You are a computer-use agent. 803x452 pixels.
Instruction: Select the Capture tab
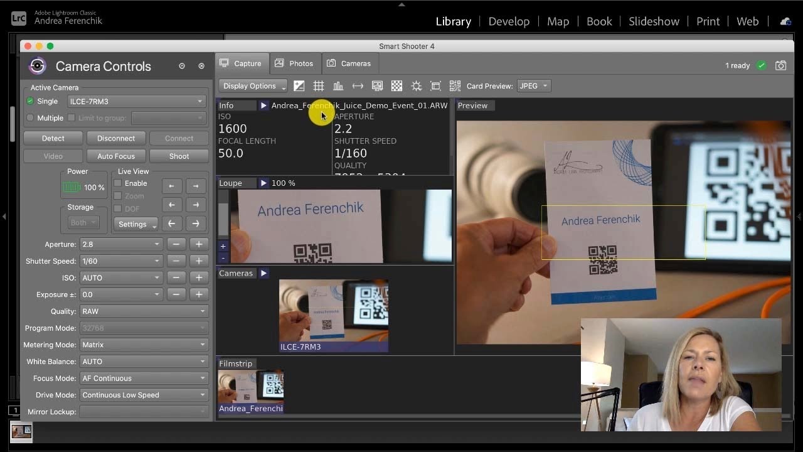point(241,63)
